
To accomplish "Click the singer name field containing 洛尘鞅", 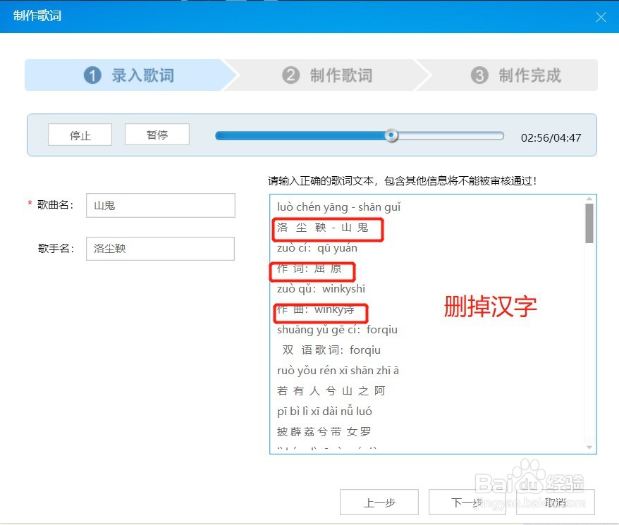I will tap(159, 248).
